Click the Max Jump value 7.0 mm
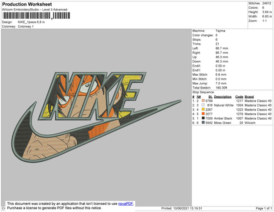Viewport: 274px width, 212px height. point(221,83)
